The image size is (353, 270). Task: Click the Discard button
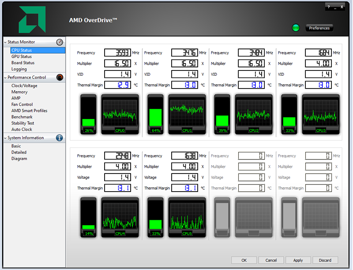[x=325, y=260]
